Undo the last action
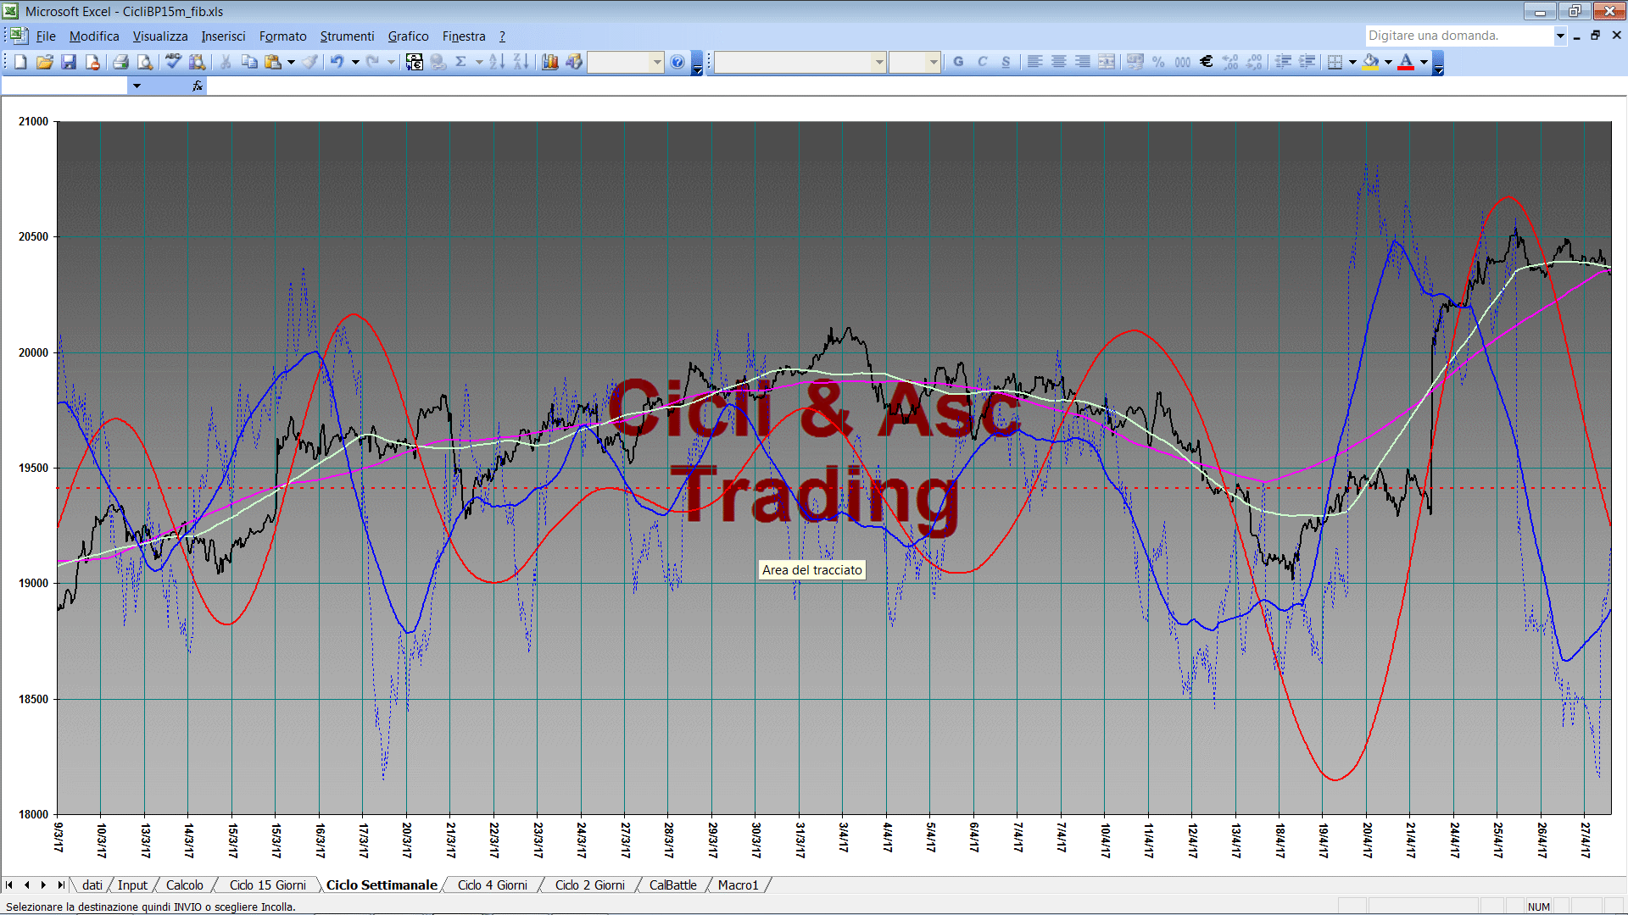 click(337, 62)
